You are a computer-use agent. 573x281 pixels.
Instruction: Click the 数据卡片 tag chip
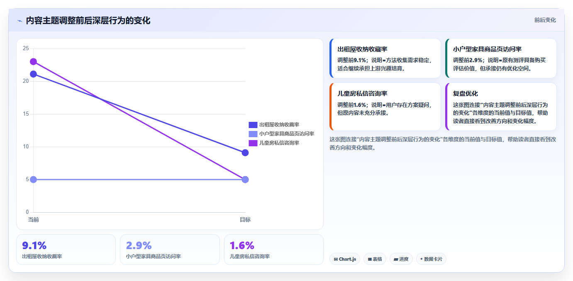pos(431,259)
